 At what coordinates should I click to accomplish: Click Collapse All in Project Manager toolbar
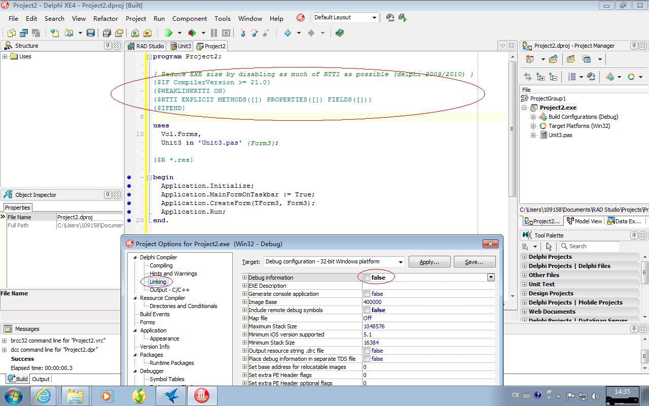coord(553,77)
